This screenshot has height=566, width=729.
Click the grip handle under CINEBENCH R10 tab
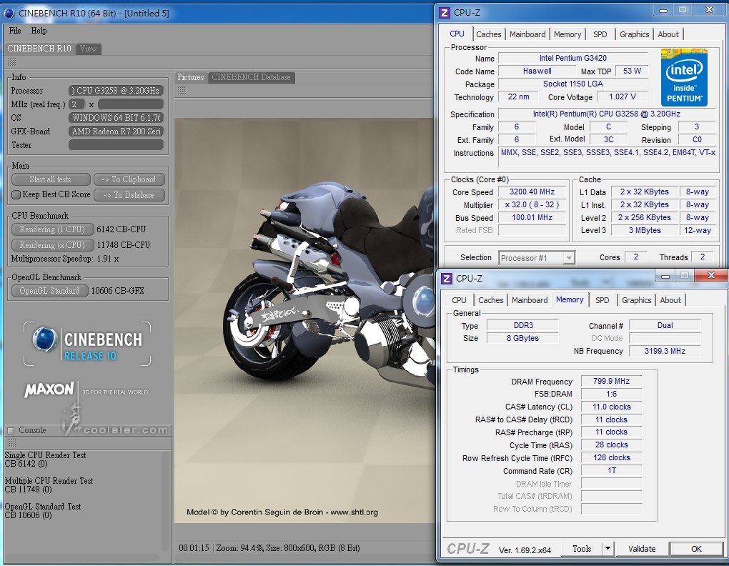coord(11,61)
